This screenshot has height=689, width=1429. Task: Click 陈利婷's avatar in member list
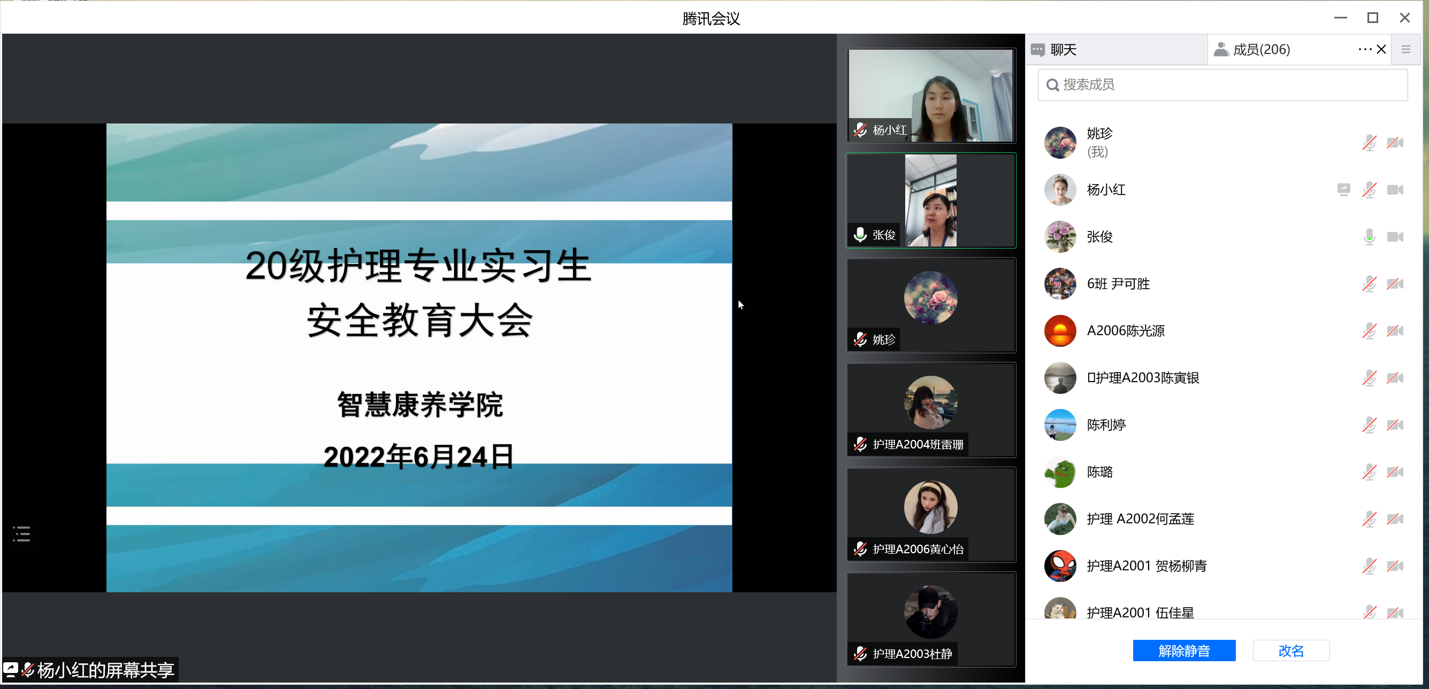click(1059, 425)
